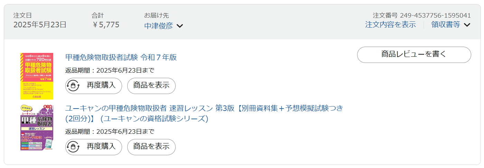Click 商品を表示 for the ユーキャン 速習レッスン book
Image resolution: width=484 pixels, height=168 pixels.
click(x=151, y=147)
